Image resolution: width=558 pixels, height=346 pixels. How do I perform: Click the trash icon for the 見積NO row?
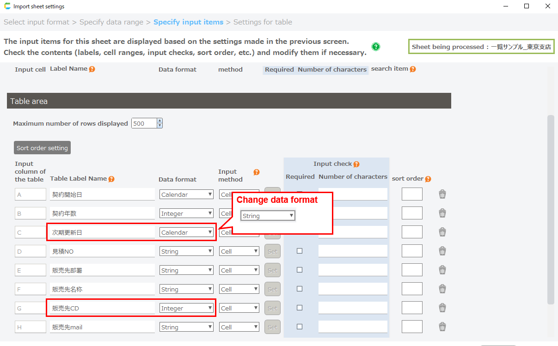(442, 251)
